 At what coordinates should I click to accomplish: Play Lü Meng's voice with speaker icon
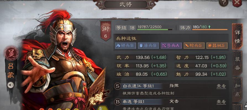10,85
